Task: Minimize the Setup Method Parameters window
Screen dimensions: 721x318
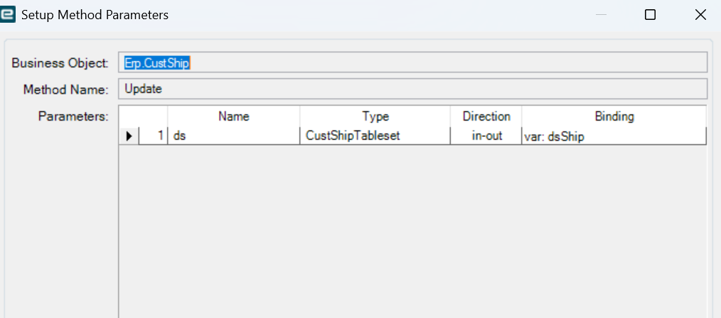Action: click(601, 15)
